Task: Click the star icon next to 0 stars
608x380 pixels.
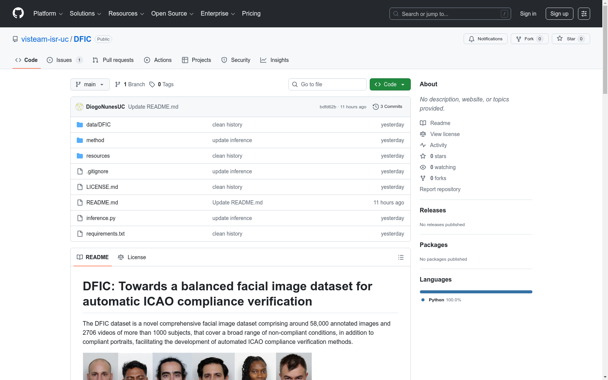Action: click(x=423, y=156)
